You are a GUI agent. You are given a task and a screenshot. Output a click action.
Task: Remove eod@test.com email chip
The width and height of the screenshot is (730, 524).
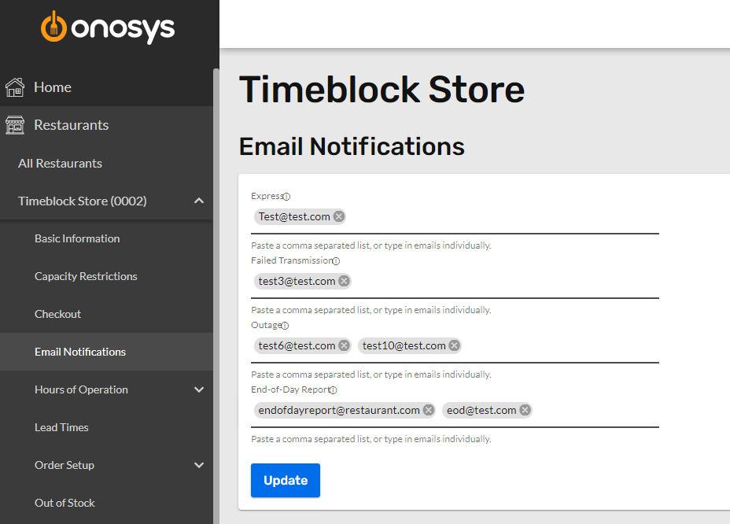click(x=525, y=410)
